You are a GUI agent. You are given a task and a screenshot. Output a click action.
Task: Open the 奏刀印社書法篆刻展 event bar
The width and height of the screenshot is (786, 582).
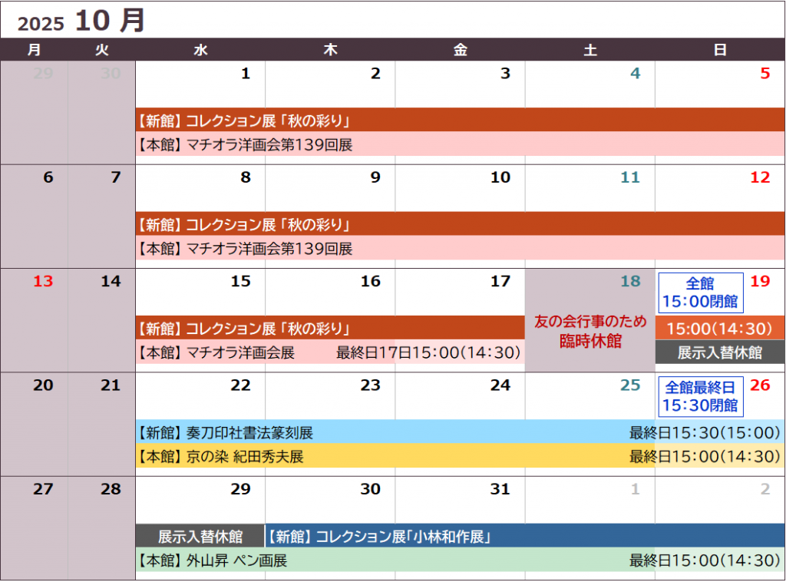tap(460, 432)
